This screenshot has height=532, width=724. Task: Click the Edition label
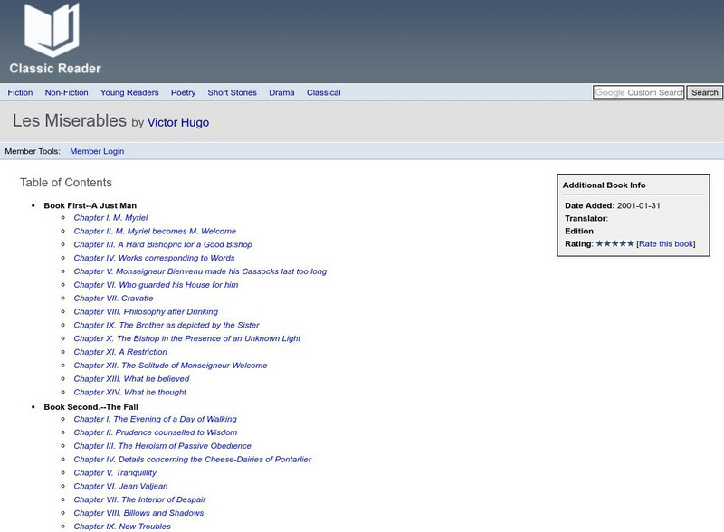point(580,231)
